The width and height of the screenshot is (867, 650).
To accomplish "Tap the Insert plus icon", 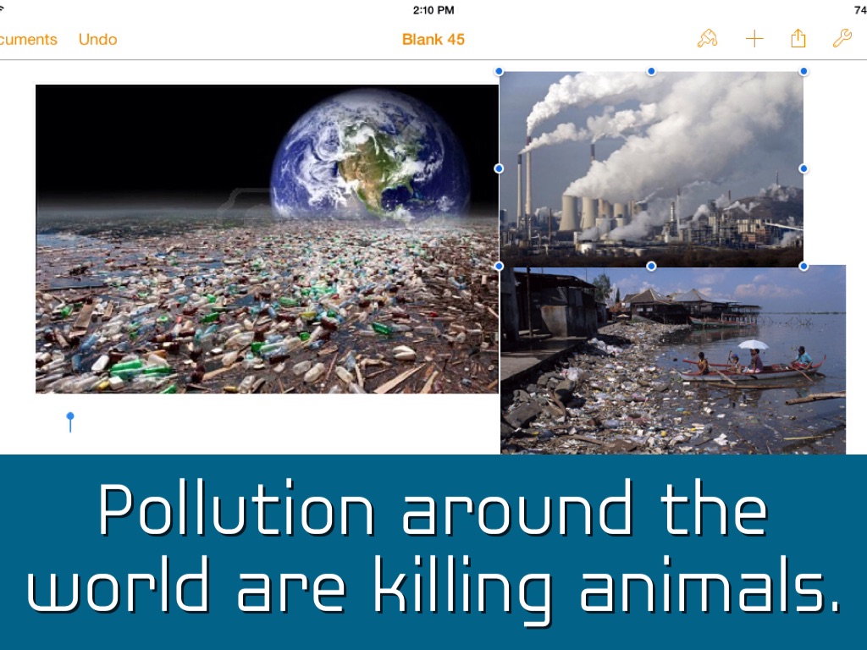I will (x=754, y=39).
